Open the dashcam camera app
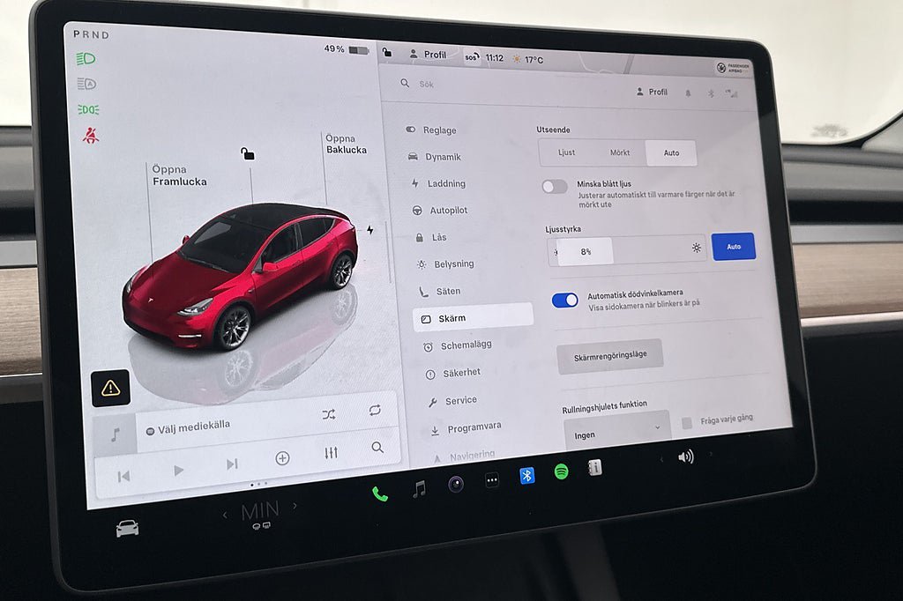Image resolution: width=903 pixels, height=601 pixels. tap(455, 483)
